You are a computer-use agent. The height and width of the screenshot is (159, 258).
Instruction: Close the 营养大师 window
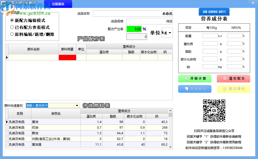[x=253, y=3]
